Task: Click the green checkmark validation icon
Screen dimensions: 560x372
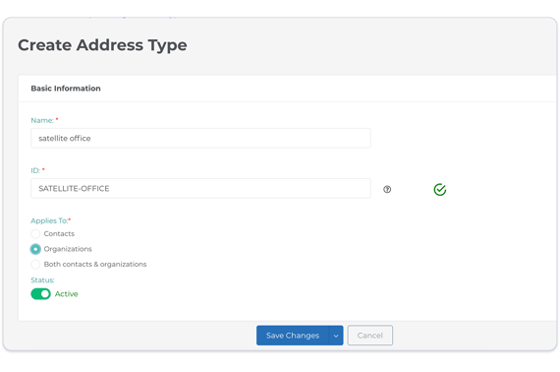Action: [x=439, y=189]
